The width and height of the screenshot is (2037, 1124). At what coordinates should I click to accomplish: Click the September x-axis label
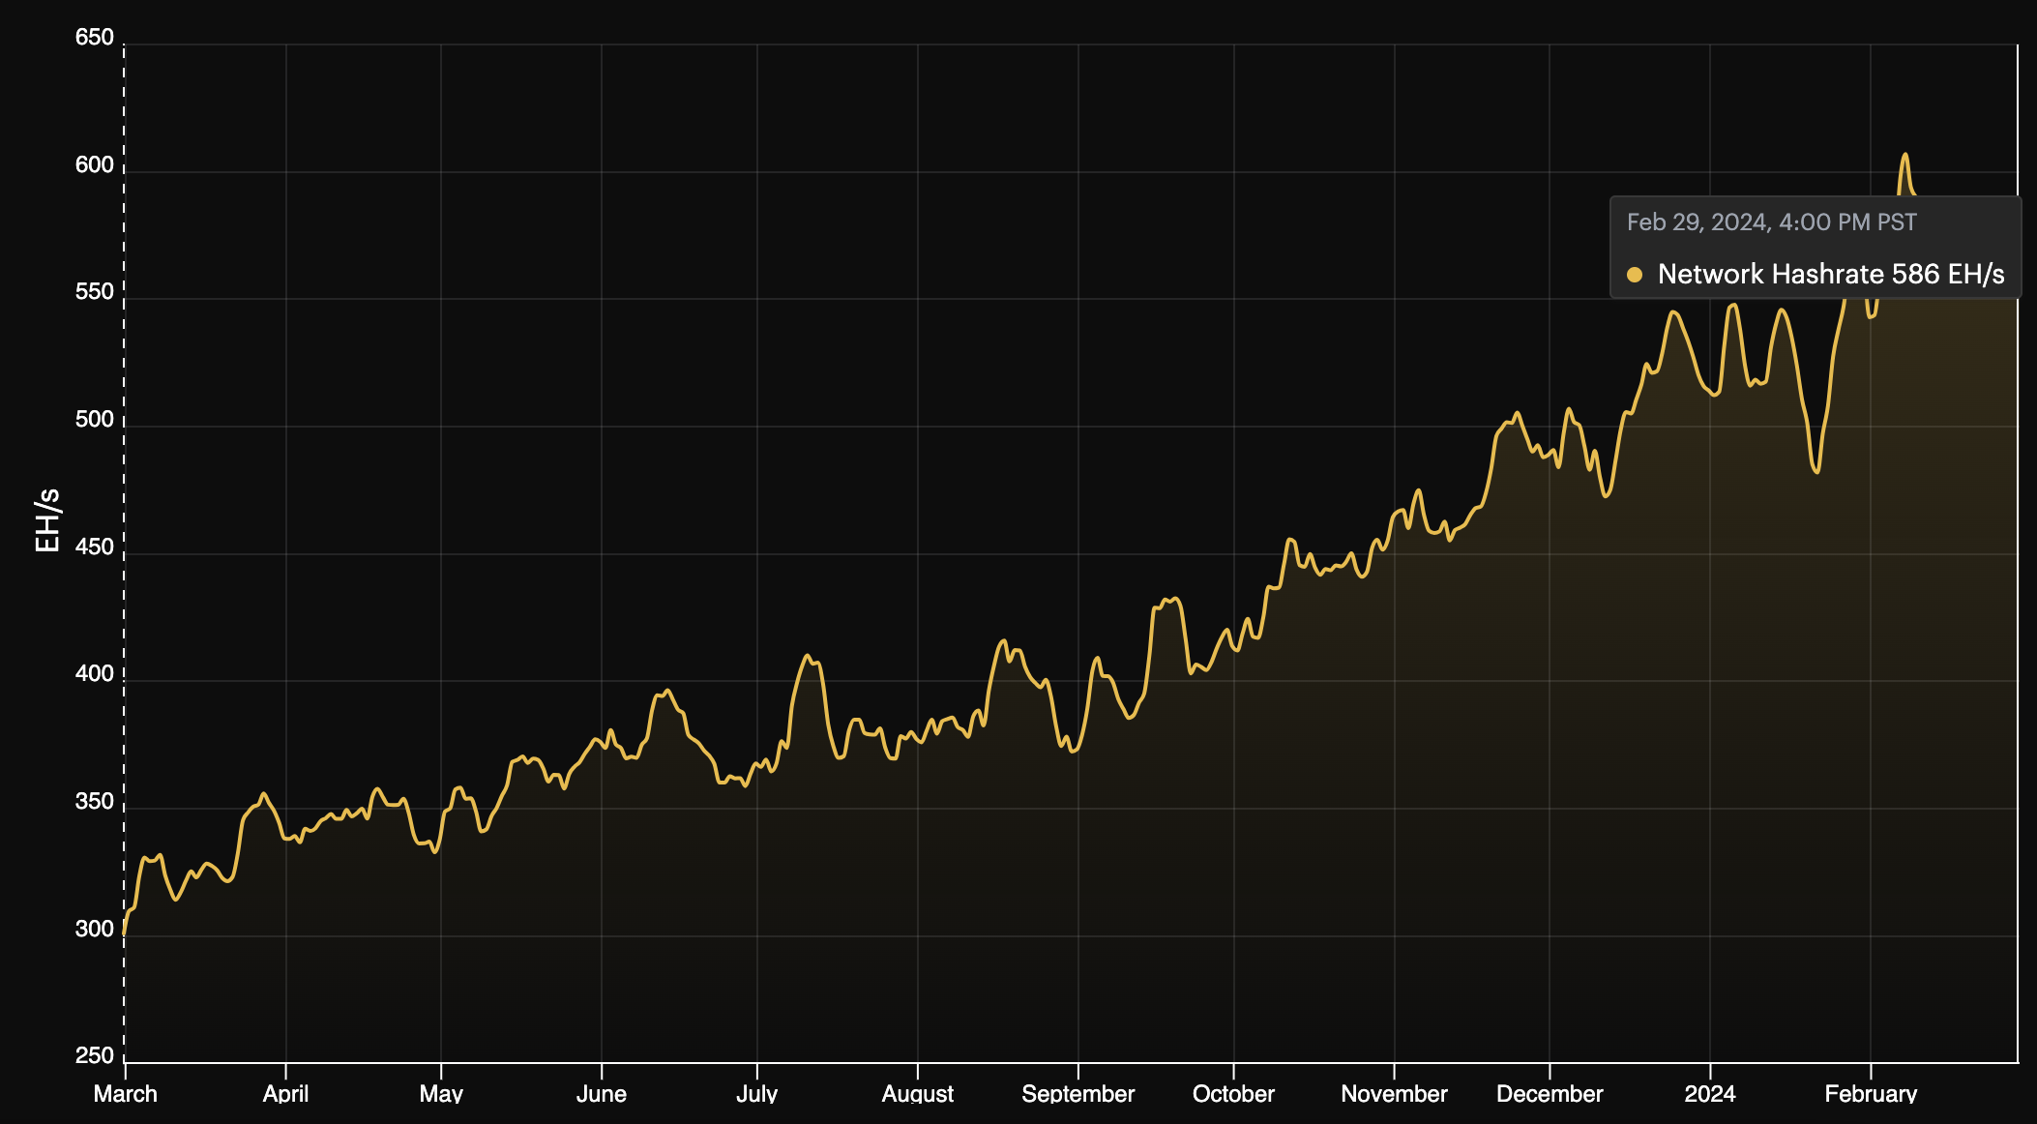pyautogui.click(x=1078, y=1094)
